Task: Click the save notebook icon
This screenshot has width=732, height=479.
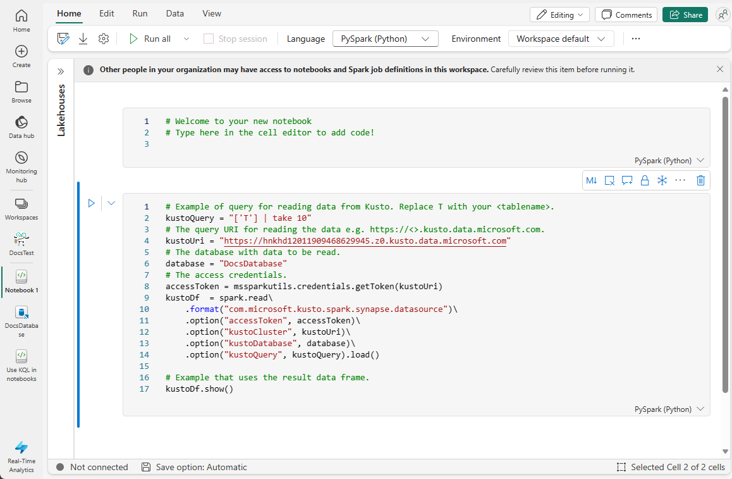Action: (63, 39)
